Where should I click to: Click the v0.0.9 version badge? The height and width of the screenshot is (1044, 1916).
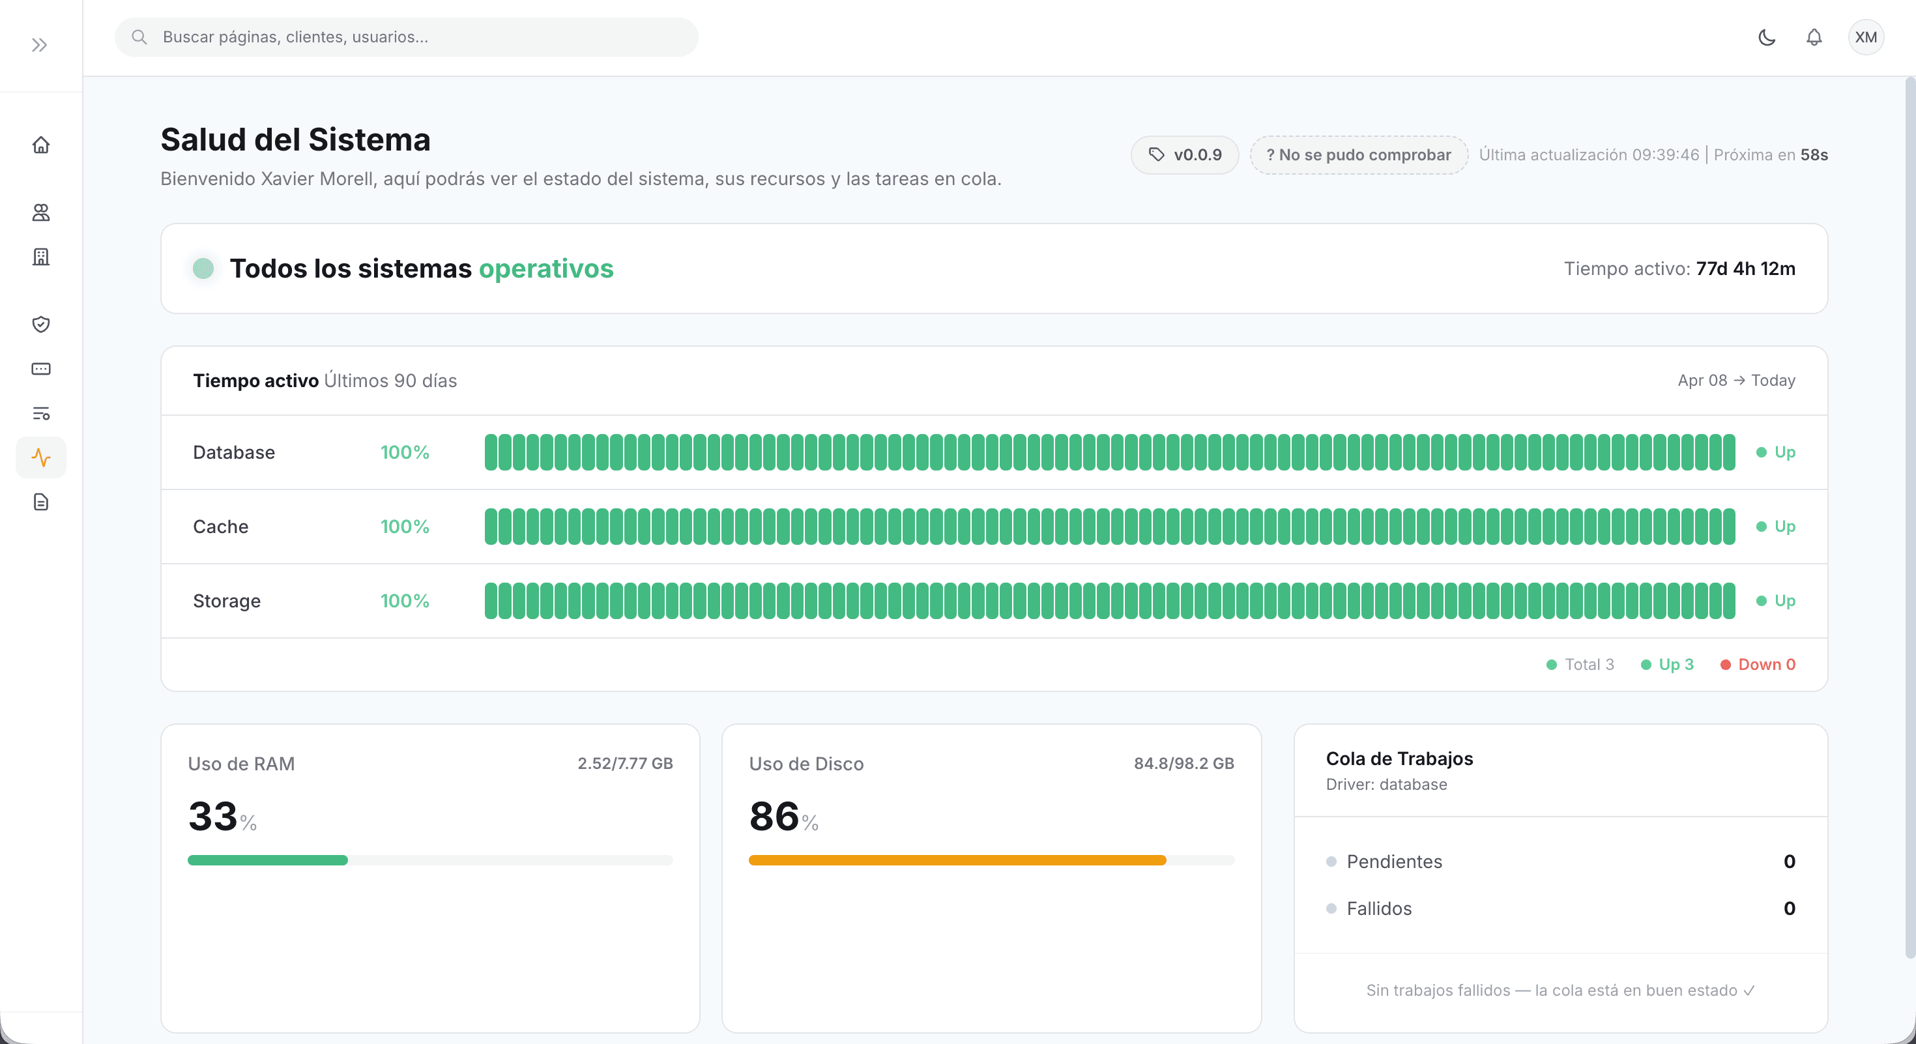point(1185,154)
